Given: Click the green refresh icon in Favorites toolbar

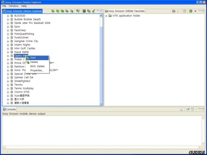Looking at the screenshot, I should 191,11.
